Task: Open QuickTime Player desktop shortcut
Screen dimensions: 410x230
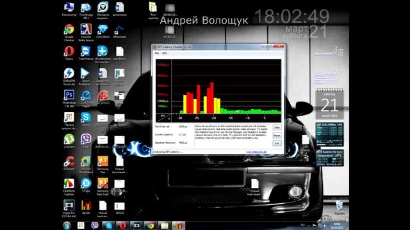Action: [86, 98]
